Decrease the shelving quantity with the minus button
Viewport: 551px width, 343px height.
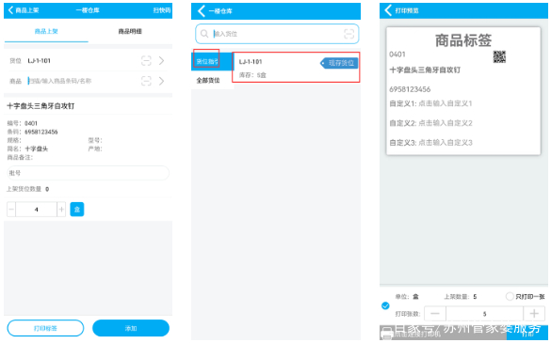[x=11, y=210]
